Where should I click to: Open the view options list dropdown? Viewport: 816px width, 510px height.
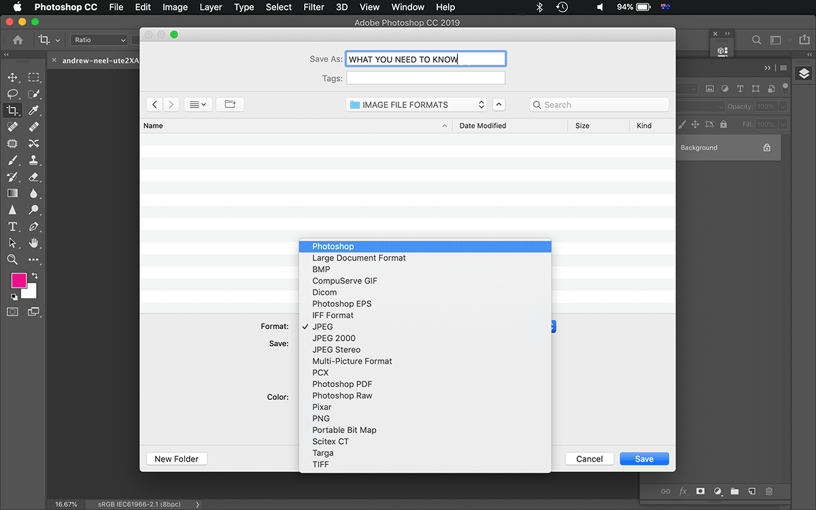click(x=198, y=104)
